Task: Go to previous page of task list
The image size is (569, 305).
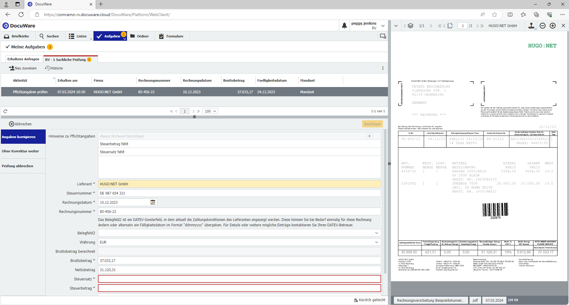Action: [176, 111]
